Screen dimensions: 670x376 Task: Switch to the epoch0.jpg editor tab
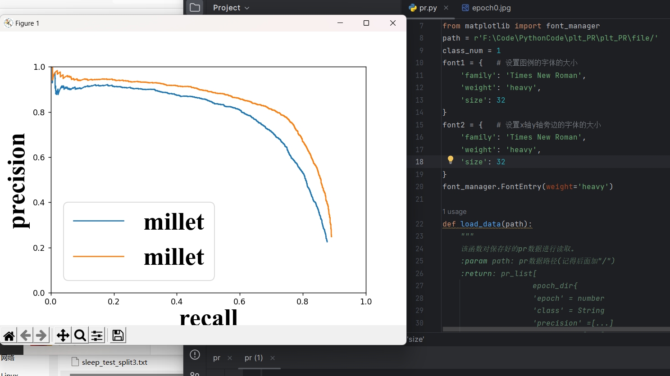pos(486,8)
